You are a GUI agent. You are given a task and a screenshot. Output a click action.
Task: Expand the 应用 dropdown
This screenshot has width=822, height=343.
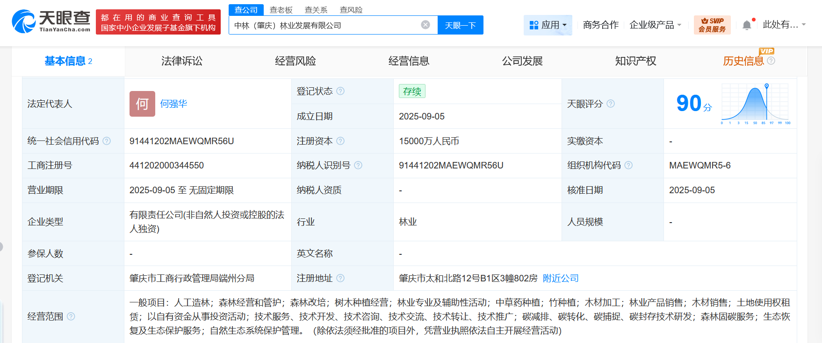[548, 25]
